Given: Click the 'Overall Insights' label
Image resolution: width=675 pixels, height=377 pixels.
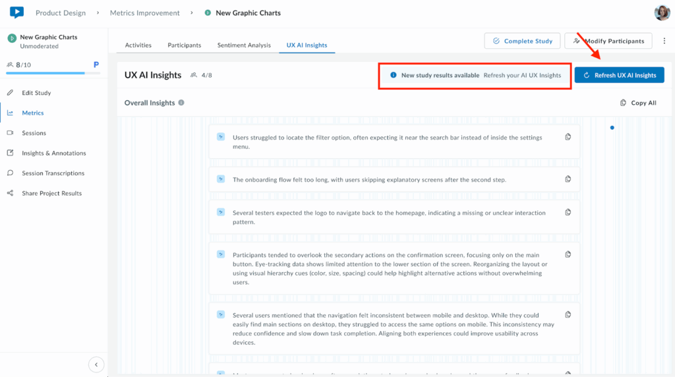Looking at the screenshot, I should click(150, 102).
